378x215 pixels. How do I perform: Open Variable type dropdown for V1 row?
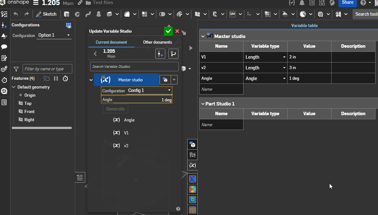coord(265,57)
